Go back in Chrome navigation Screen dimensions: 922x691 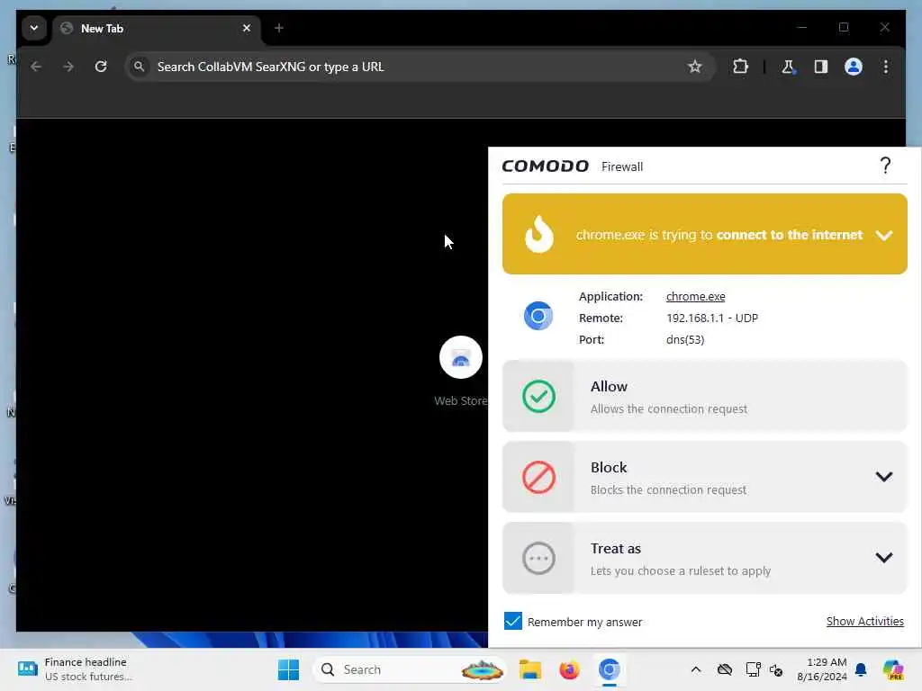click(36, 67)
